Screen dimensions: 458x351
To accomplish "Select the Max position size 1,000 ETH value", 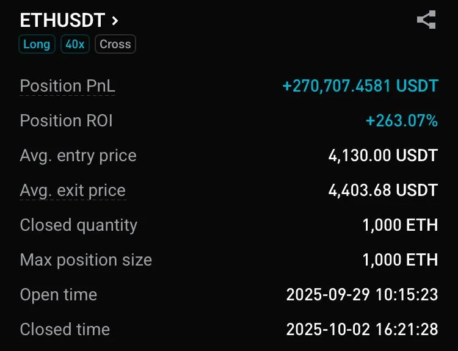I will [x=400, y=260].
